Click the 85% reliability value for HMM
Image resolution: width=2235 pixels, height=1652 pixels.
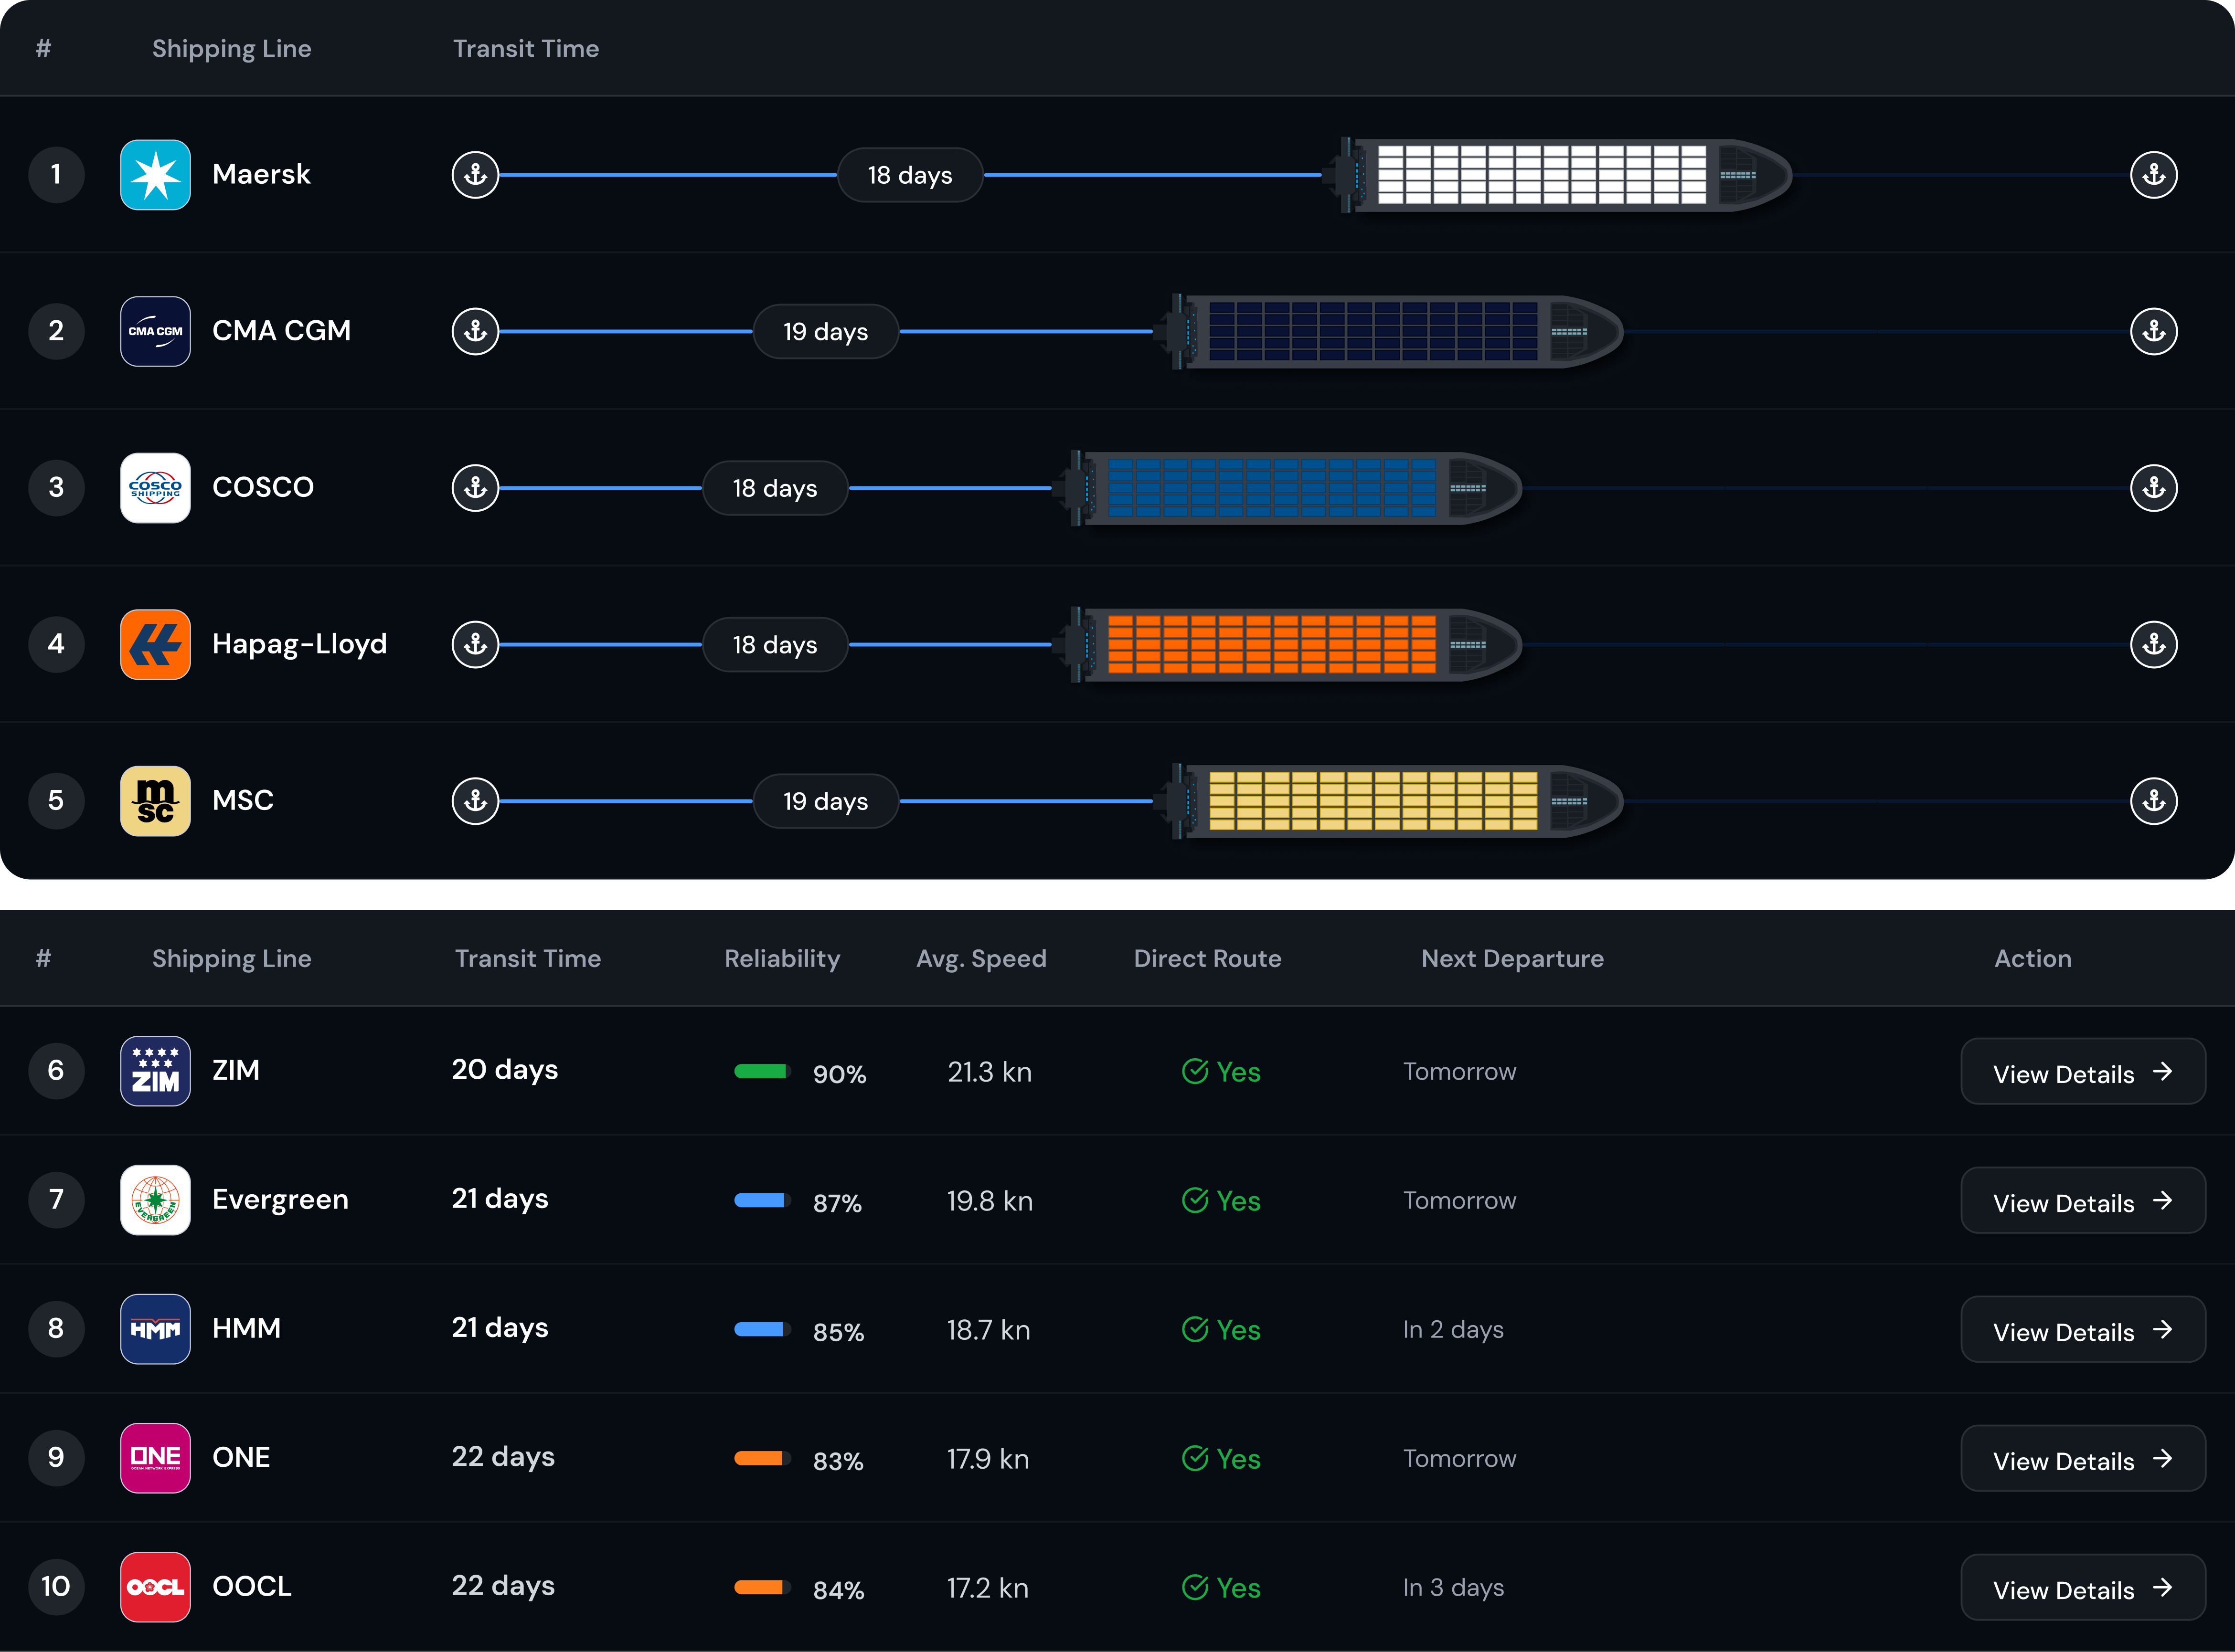coord(839,1332)
